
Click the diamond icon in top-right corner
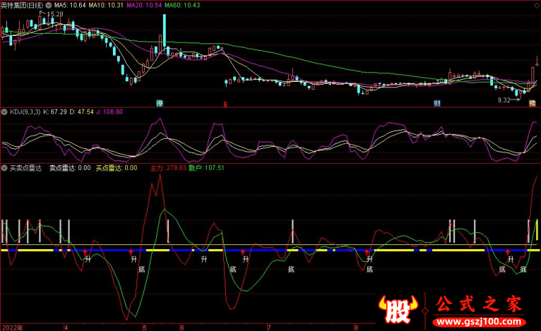(536, 5)
